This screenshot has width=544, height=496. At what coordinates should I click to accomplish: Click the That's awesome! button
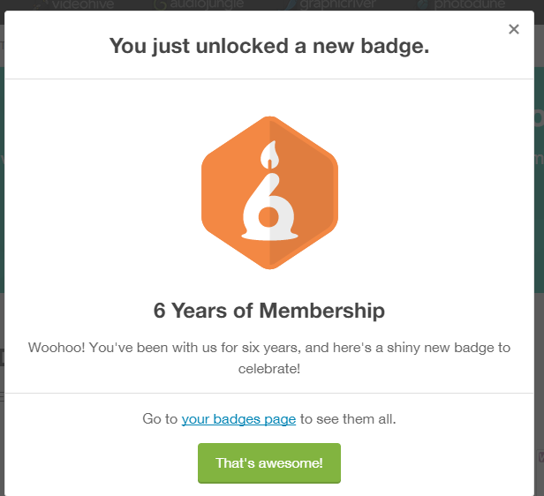coord(268,463)
